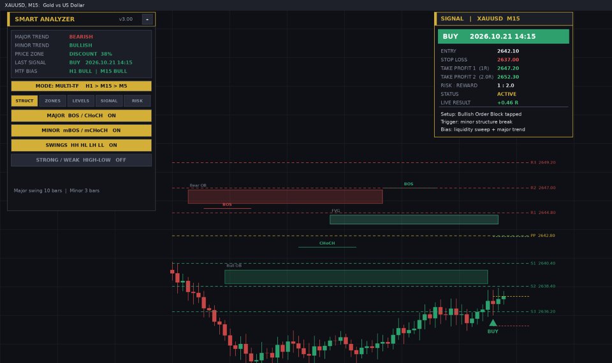This screenshot has height=363, width=612.
Task: Click the STOP LOSS value 2637.00
Action: tap(508, 60)
